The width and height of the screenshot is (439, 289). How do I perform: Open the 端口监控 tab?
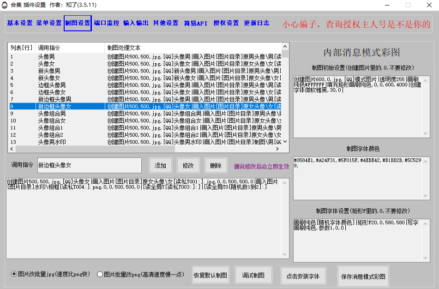[106, 23]
